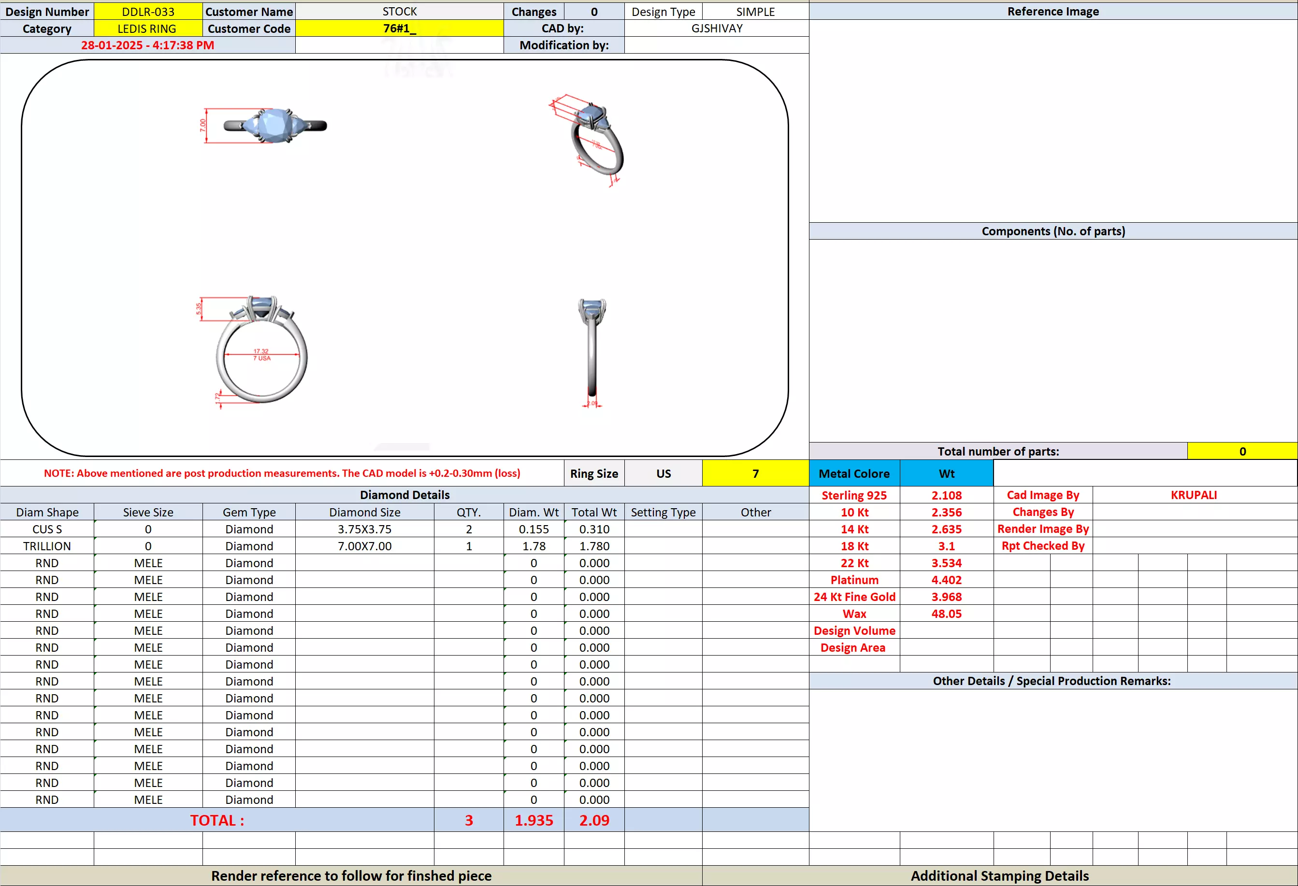Click the yellow ring size cell 7

[755, 473]
